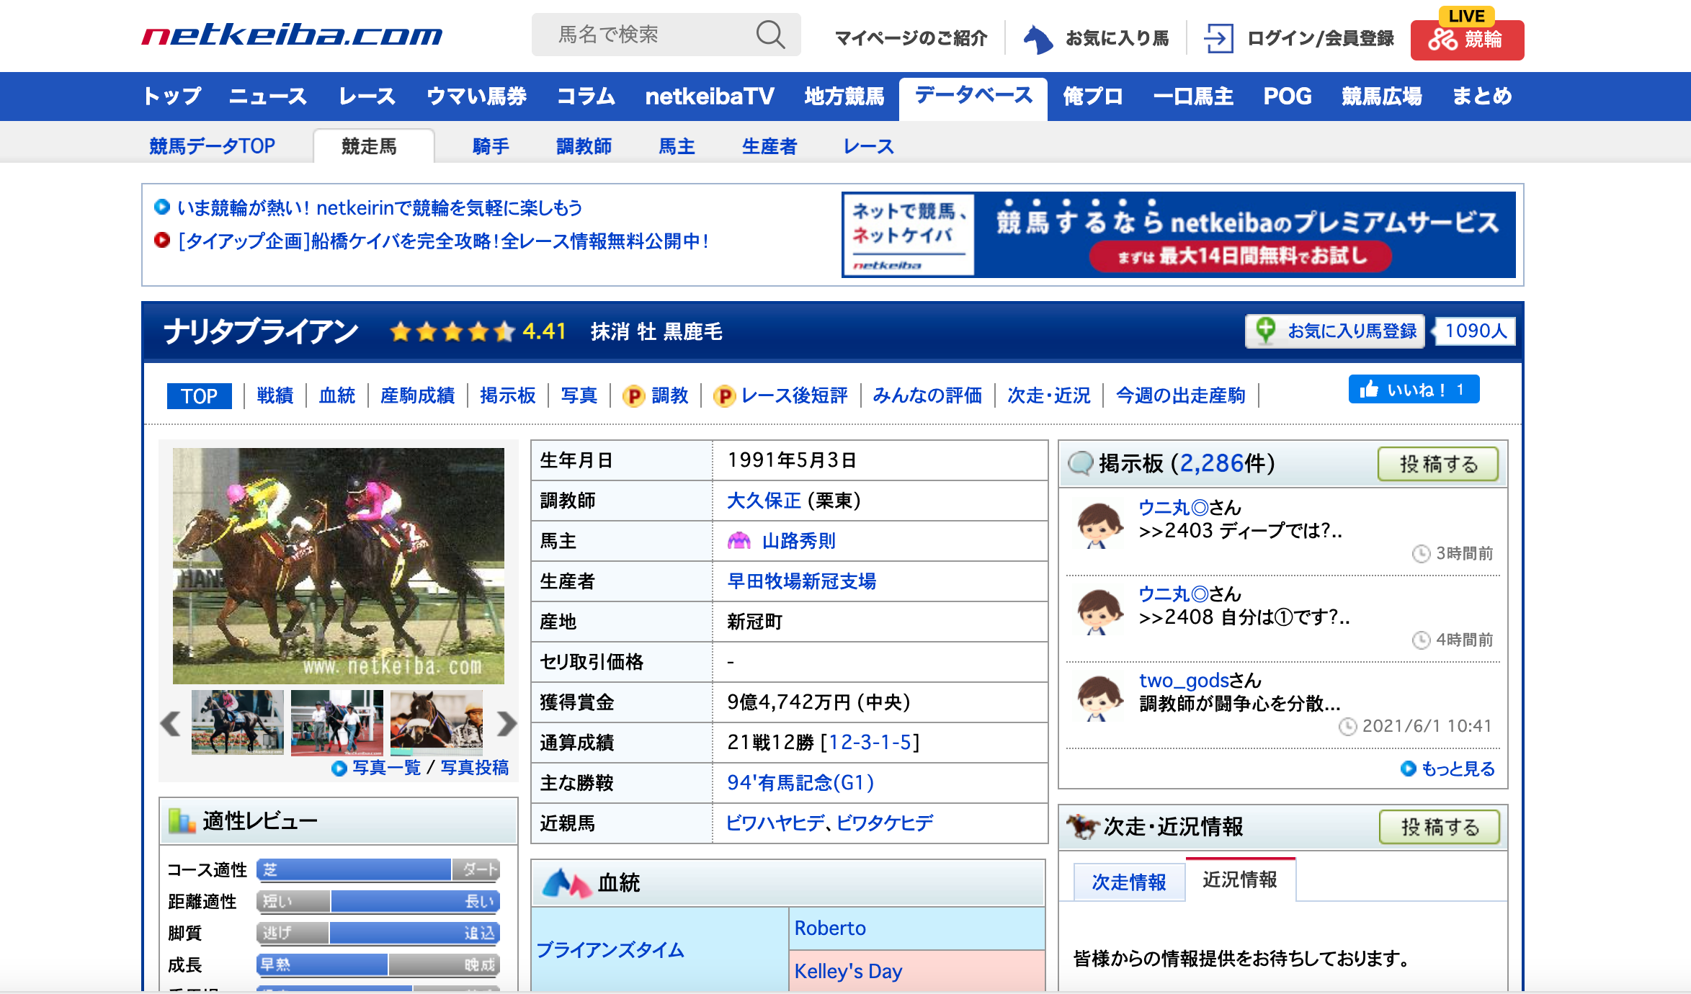This screenshot has height=994, width=1691.
Task: Show previous photos with left arrow
Action: coord(171,723)
